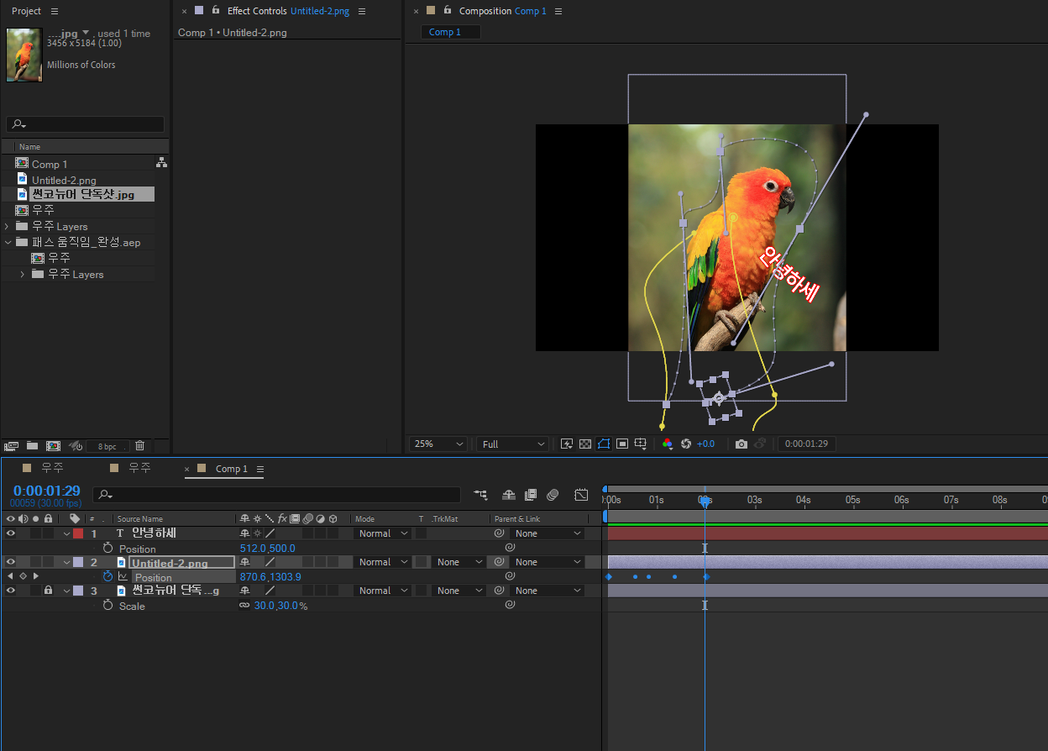The width and height of the screenshot is (1048, 751).
Task: Toggle mask and shape path visibility
Action: (x=604, y=444)
